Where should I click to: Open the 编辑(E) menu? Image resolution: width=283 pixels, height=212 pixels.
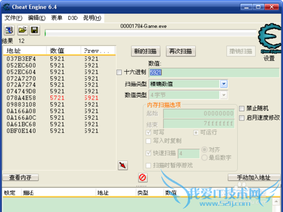coord(37,18)
